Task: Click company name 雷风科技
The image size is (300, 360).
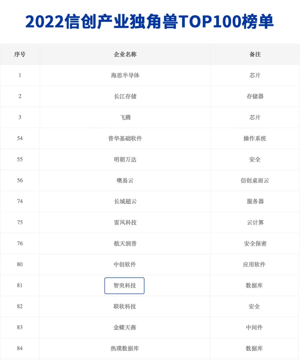Action: [125, 222]
